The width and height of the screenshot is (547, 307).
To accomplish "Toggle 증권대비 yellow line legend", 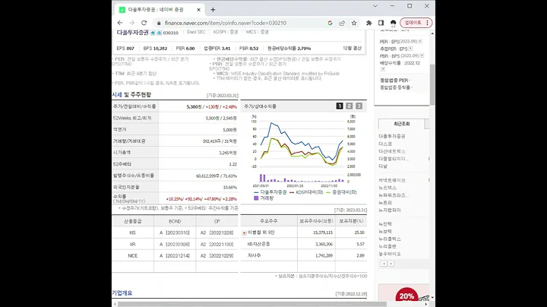I will 341,192.
